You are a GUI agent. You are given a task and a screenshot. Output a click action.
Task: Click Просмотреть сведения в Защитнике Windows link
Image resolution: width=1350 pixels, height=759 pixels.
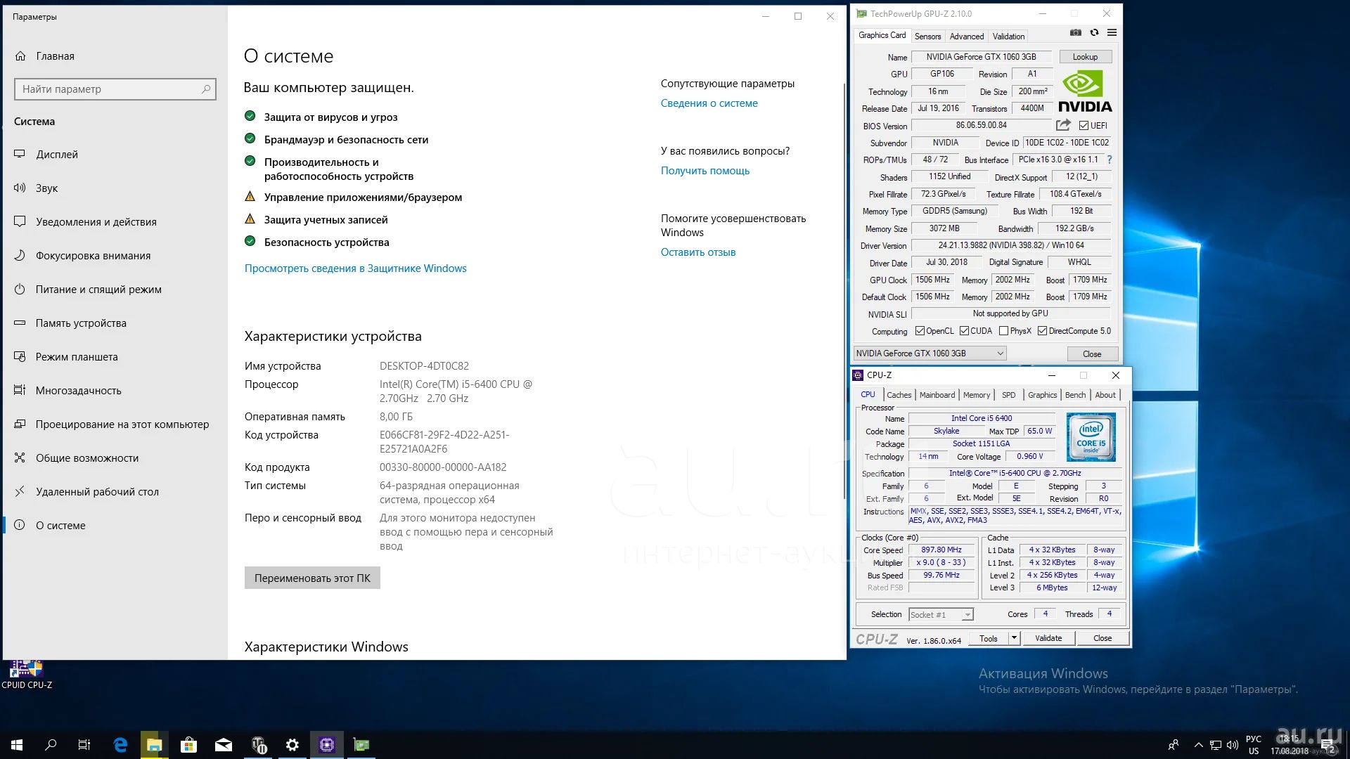tap(355, 268)
